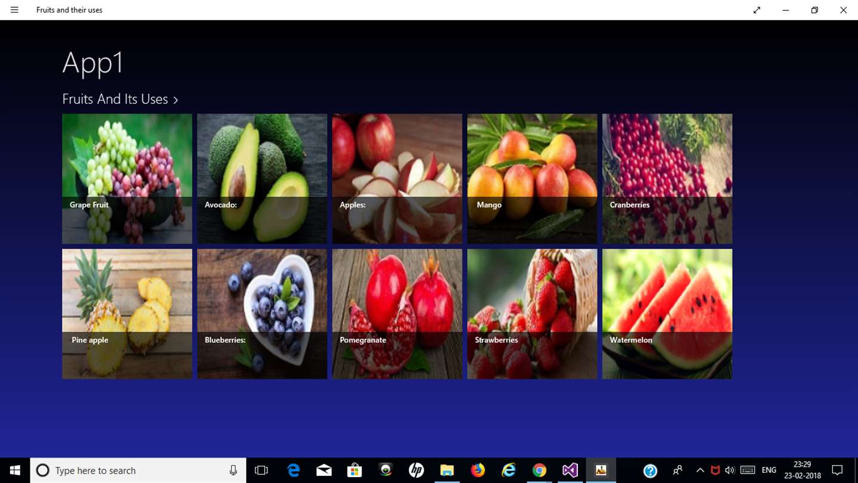Viewport: 858px width, 483px height.
Task: Show hidden system tray icons
Action: click(x=700, y=470)
